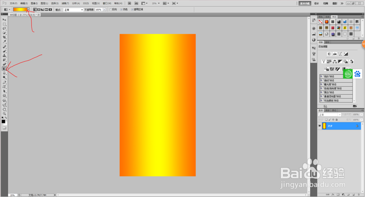Expand the "曲线" presets row
Image resolution: width=365 pixels, height=197 pixels.
[x=336, y=80]
